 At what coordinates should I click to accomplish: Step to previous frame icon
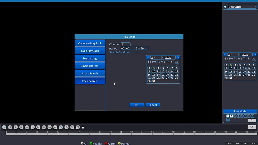tap(38, 127)
